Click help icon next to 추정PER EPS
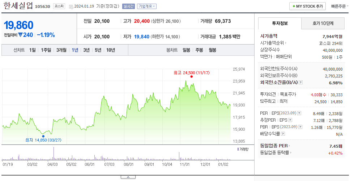This screenshot has height=181, width=350. click(x=290, y=120)
